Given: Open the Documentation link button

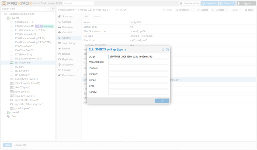Looking at the screenshot, I should coord(189,3).
